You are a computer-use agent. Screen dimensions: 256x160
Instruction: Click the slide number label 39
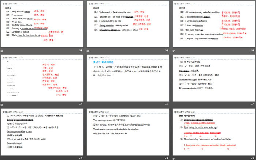(x=253, y=50)
